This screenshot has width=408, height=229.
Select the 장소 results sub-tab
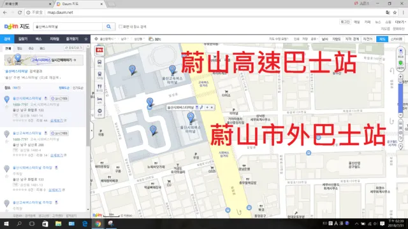[20, 48]
